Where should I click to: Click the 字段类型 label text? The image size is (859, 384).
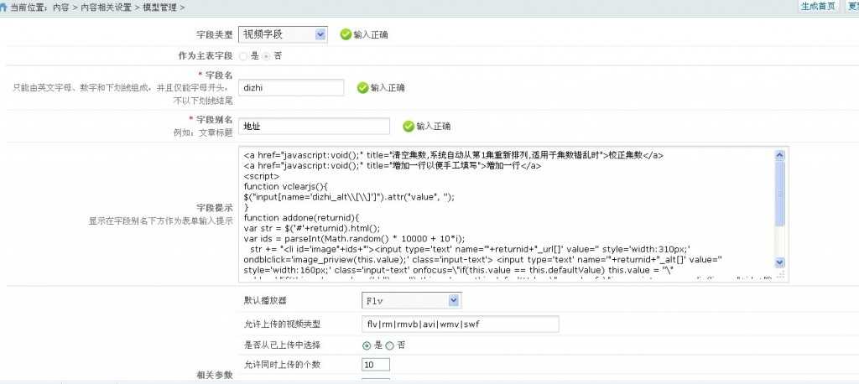(x=215, y=34)
